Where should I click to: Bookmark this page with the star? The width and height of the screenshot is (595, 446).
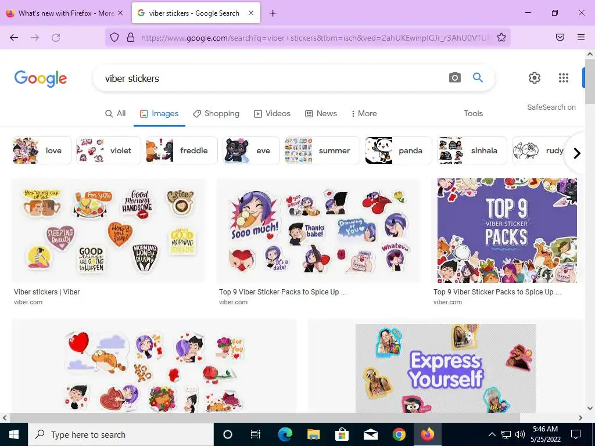501,37
